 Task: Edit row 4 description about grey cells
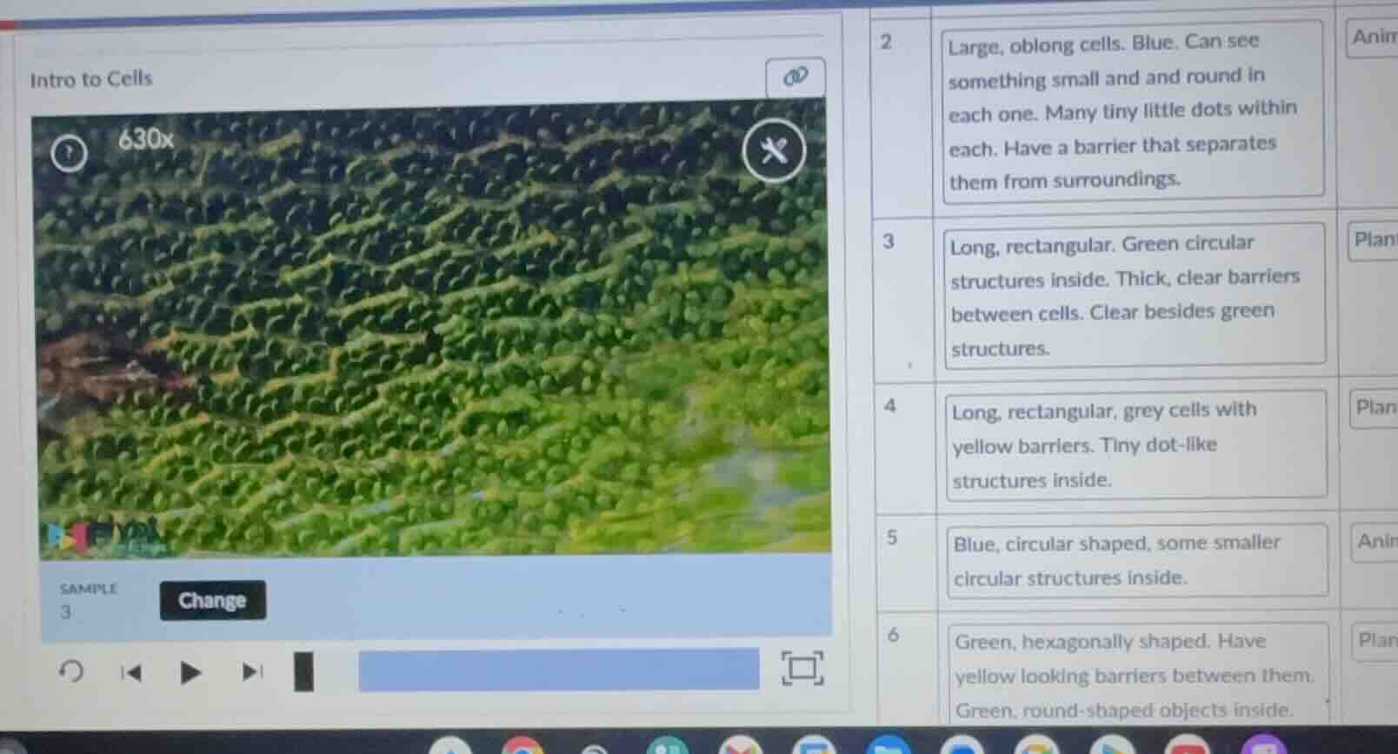point(1136,444)
